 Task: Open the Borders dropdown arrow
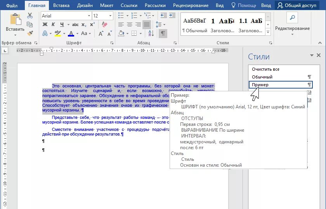tap(140, 33)
